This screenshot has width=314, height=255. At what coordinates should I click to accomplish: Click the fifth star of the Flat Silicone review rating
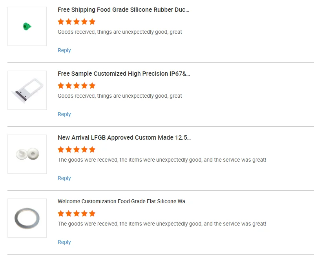92,213
